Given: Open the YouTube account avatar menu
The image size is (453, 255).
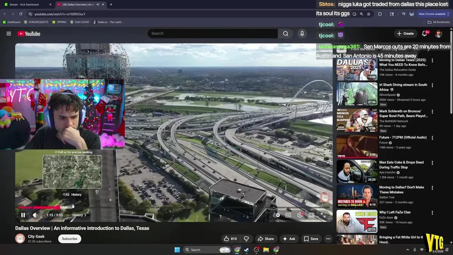Looking at the screenshot, I should coord(438,34).
